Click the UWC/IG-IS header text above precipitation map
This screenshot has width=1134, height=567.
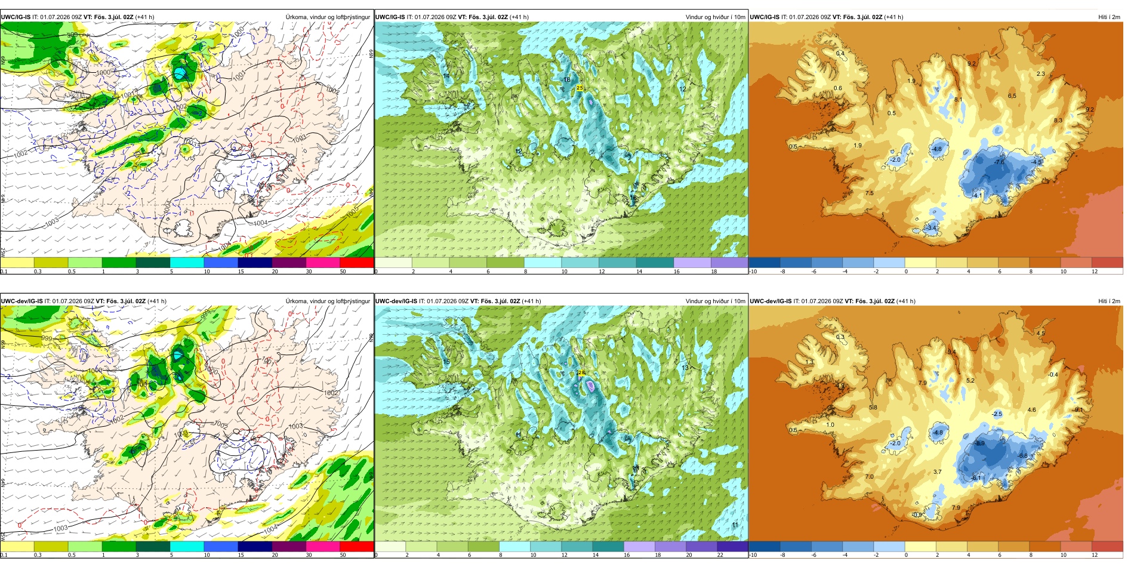pyautogui.click(x=77, y=17)
